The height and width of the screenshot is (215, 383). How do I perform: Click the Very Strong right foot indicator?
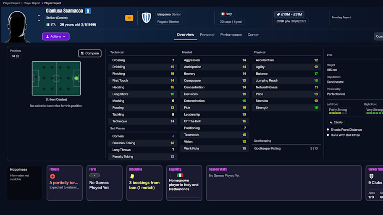click(374, 110)
